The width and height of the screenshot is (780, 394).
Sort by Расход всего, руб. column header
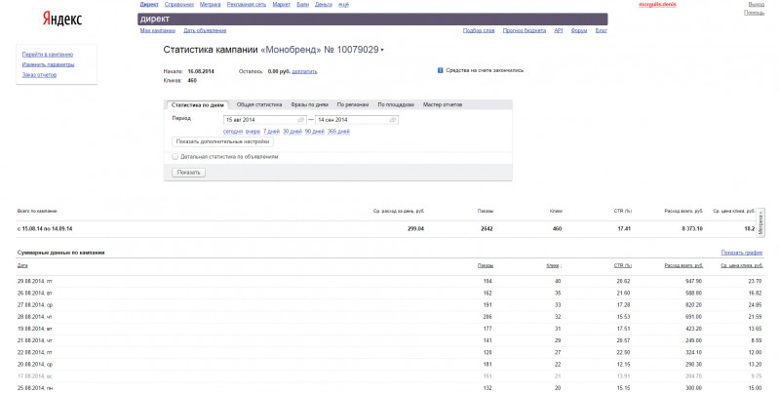point(683,265)
